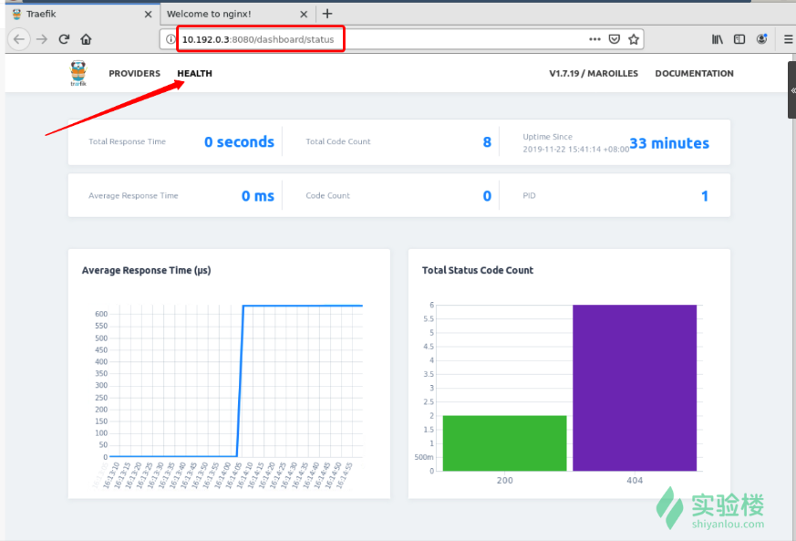Open the Library icon in toolbar

pos(718,39)
